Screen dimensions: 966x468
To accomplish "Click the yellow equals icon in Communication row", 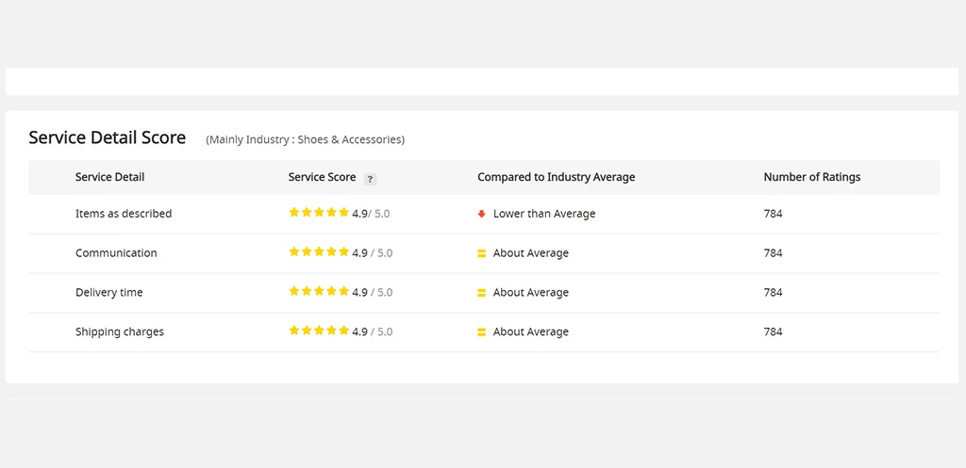I will [x=482, y=253].
